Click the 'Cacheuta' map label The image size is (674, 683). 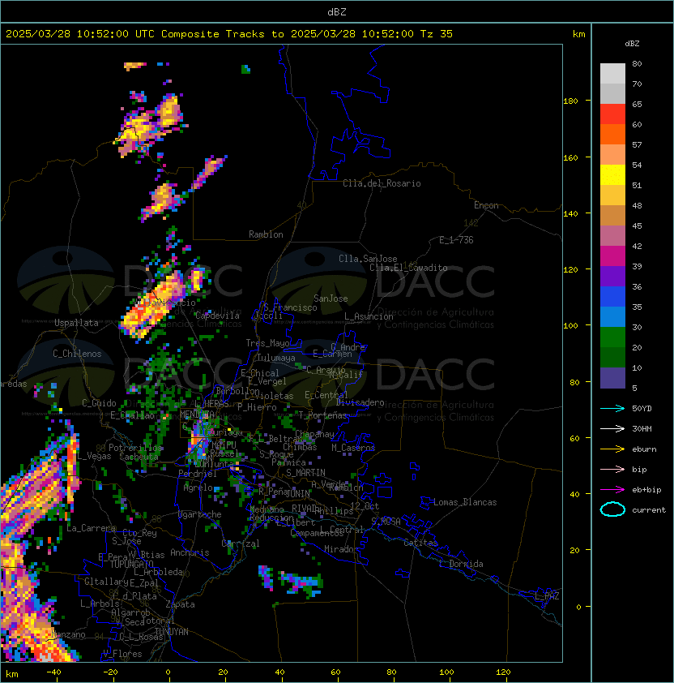point(139,457)
